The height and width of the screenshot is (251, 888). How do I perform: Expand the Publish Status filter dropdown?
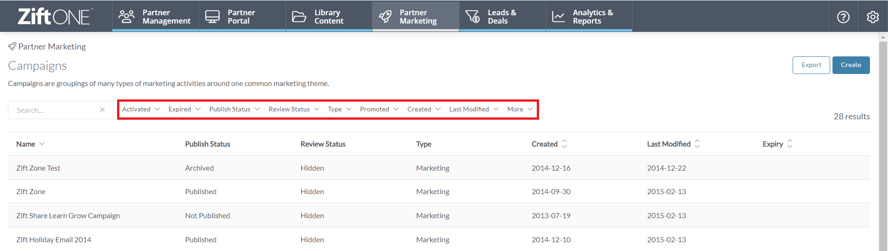[235, 109]
